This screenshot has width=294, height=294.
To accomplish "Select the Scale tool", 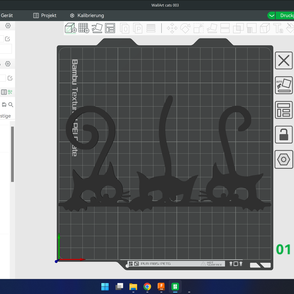I will [198, 28].
